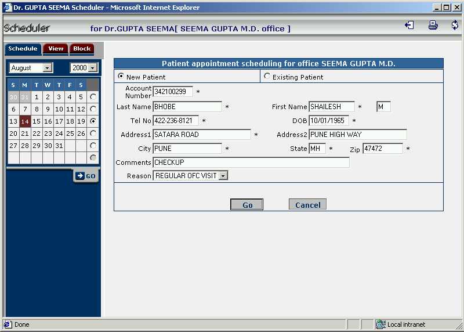Click the exit/logout icon in header
The width and height of the screenshot is (464, 332).
coord(409,25)
